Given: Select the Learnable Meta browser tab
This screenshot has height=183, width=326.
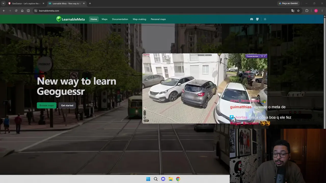Looking at the screenshot, I should (x=66, y=4).
